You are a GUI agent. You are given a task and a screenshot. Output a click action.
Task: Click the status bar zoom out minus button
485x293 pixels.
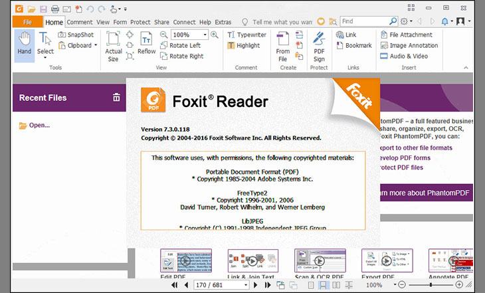[402, 284]
